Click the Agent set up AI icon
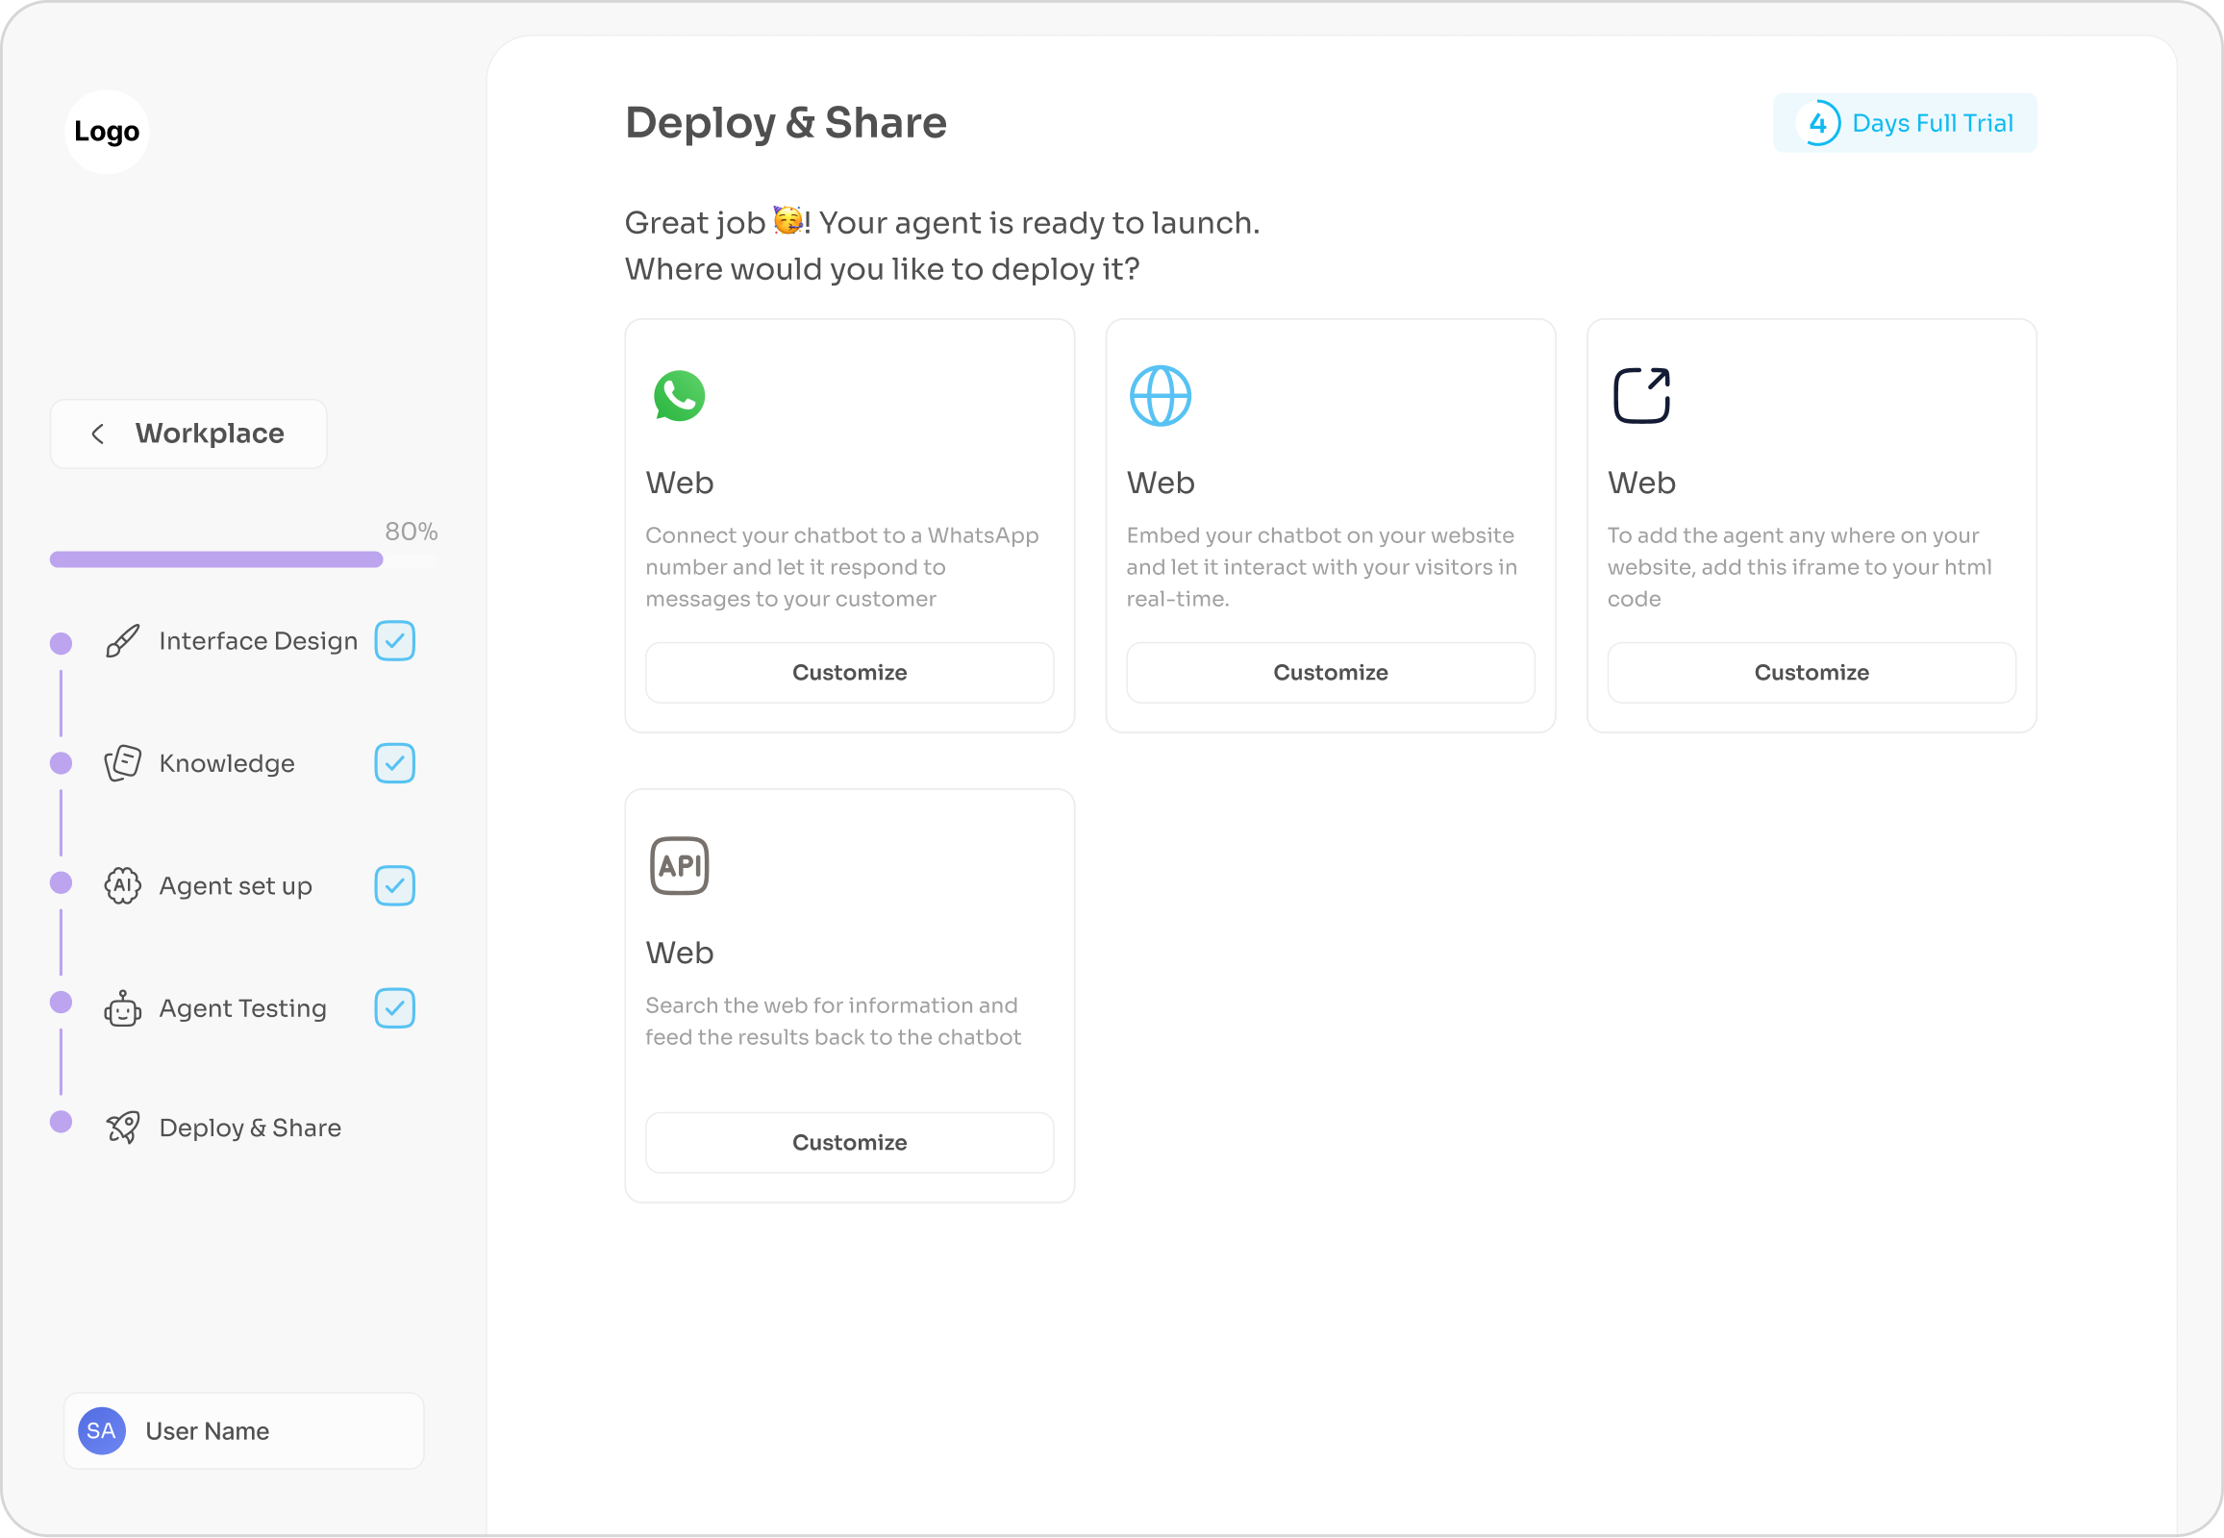Image resolution: width=2224 pixels, height=1538 pixels. coord(122,885)
